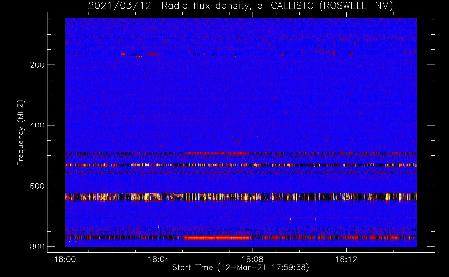449x277 pixels.
Task: Click the bright red burst near 770 MHz
Action: (x=216, y=237)
